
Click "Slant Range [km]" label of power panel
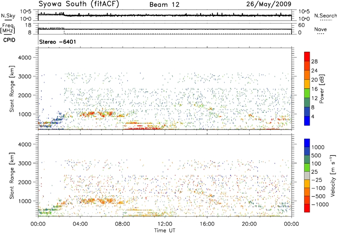(12, 89)
